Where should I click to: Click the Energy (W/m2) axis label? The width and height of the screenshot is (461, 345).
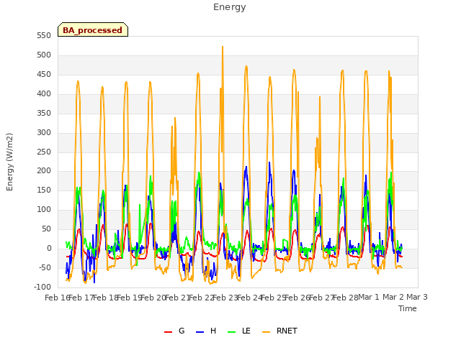click(9, 162)
